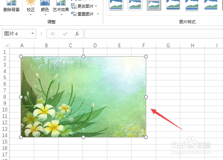Click the top-right resize handle of picture
The height and width of the screenshot is (160, 223).
(146, 57)
